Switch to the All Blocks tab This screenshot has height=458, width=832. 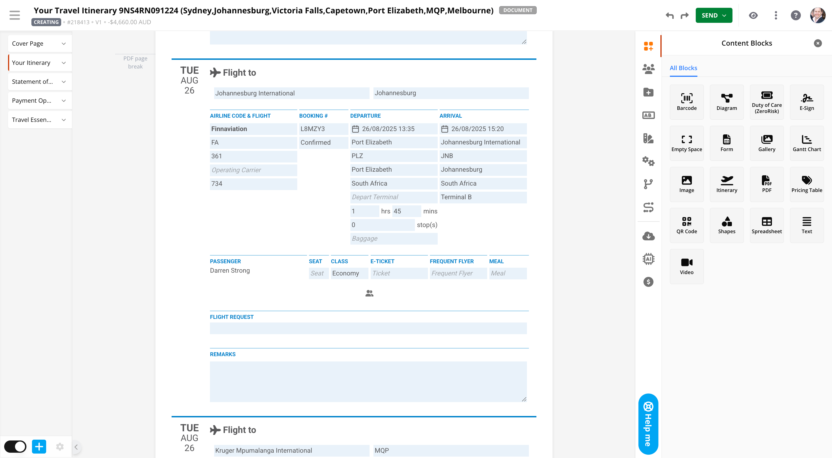click(x=683, y=68)
